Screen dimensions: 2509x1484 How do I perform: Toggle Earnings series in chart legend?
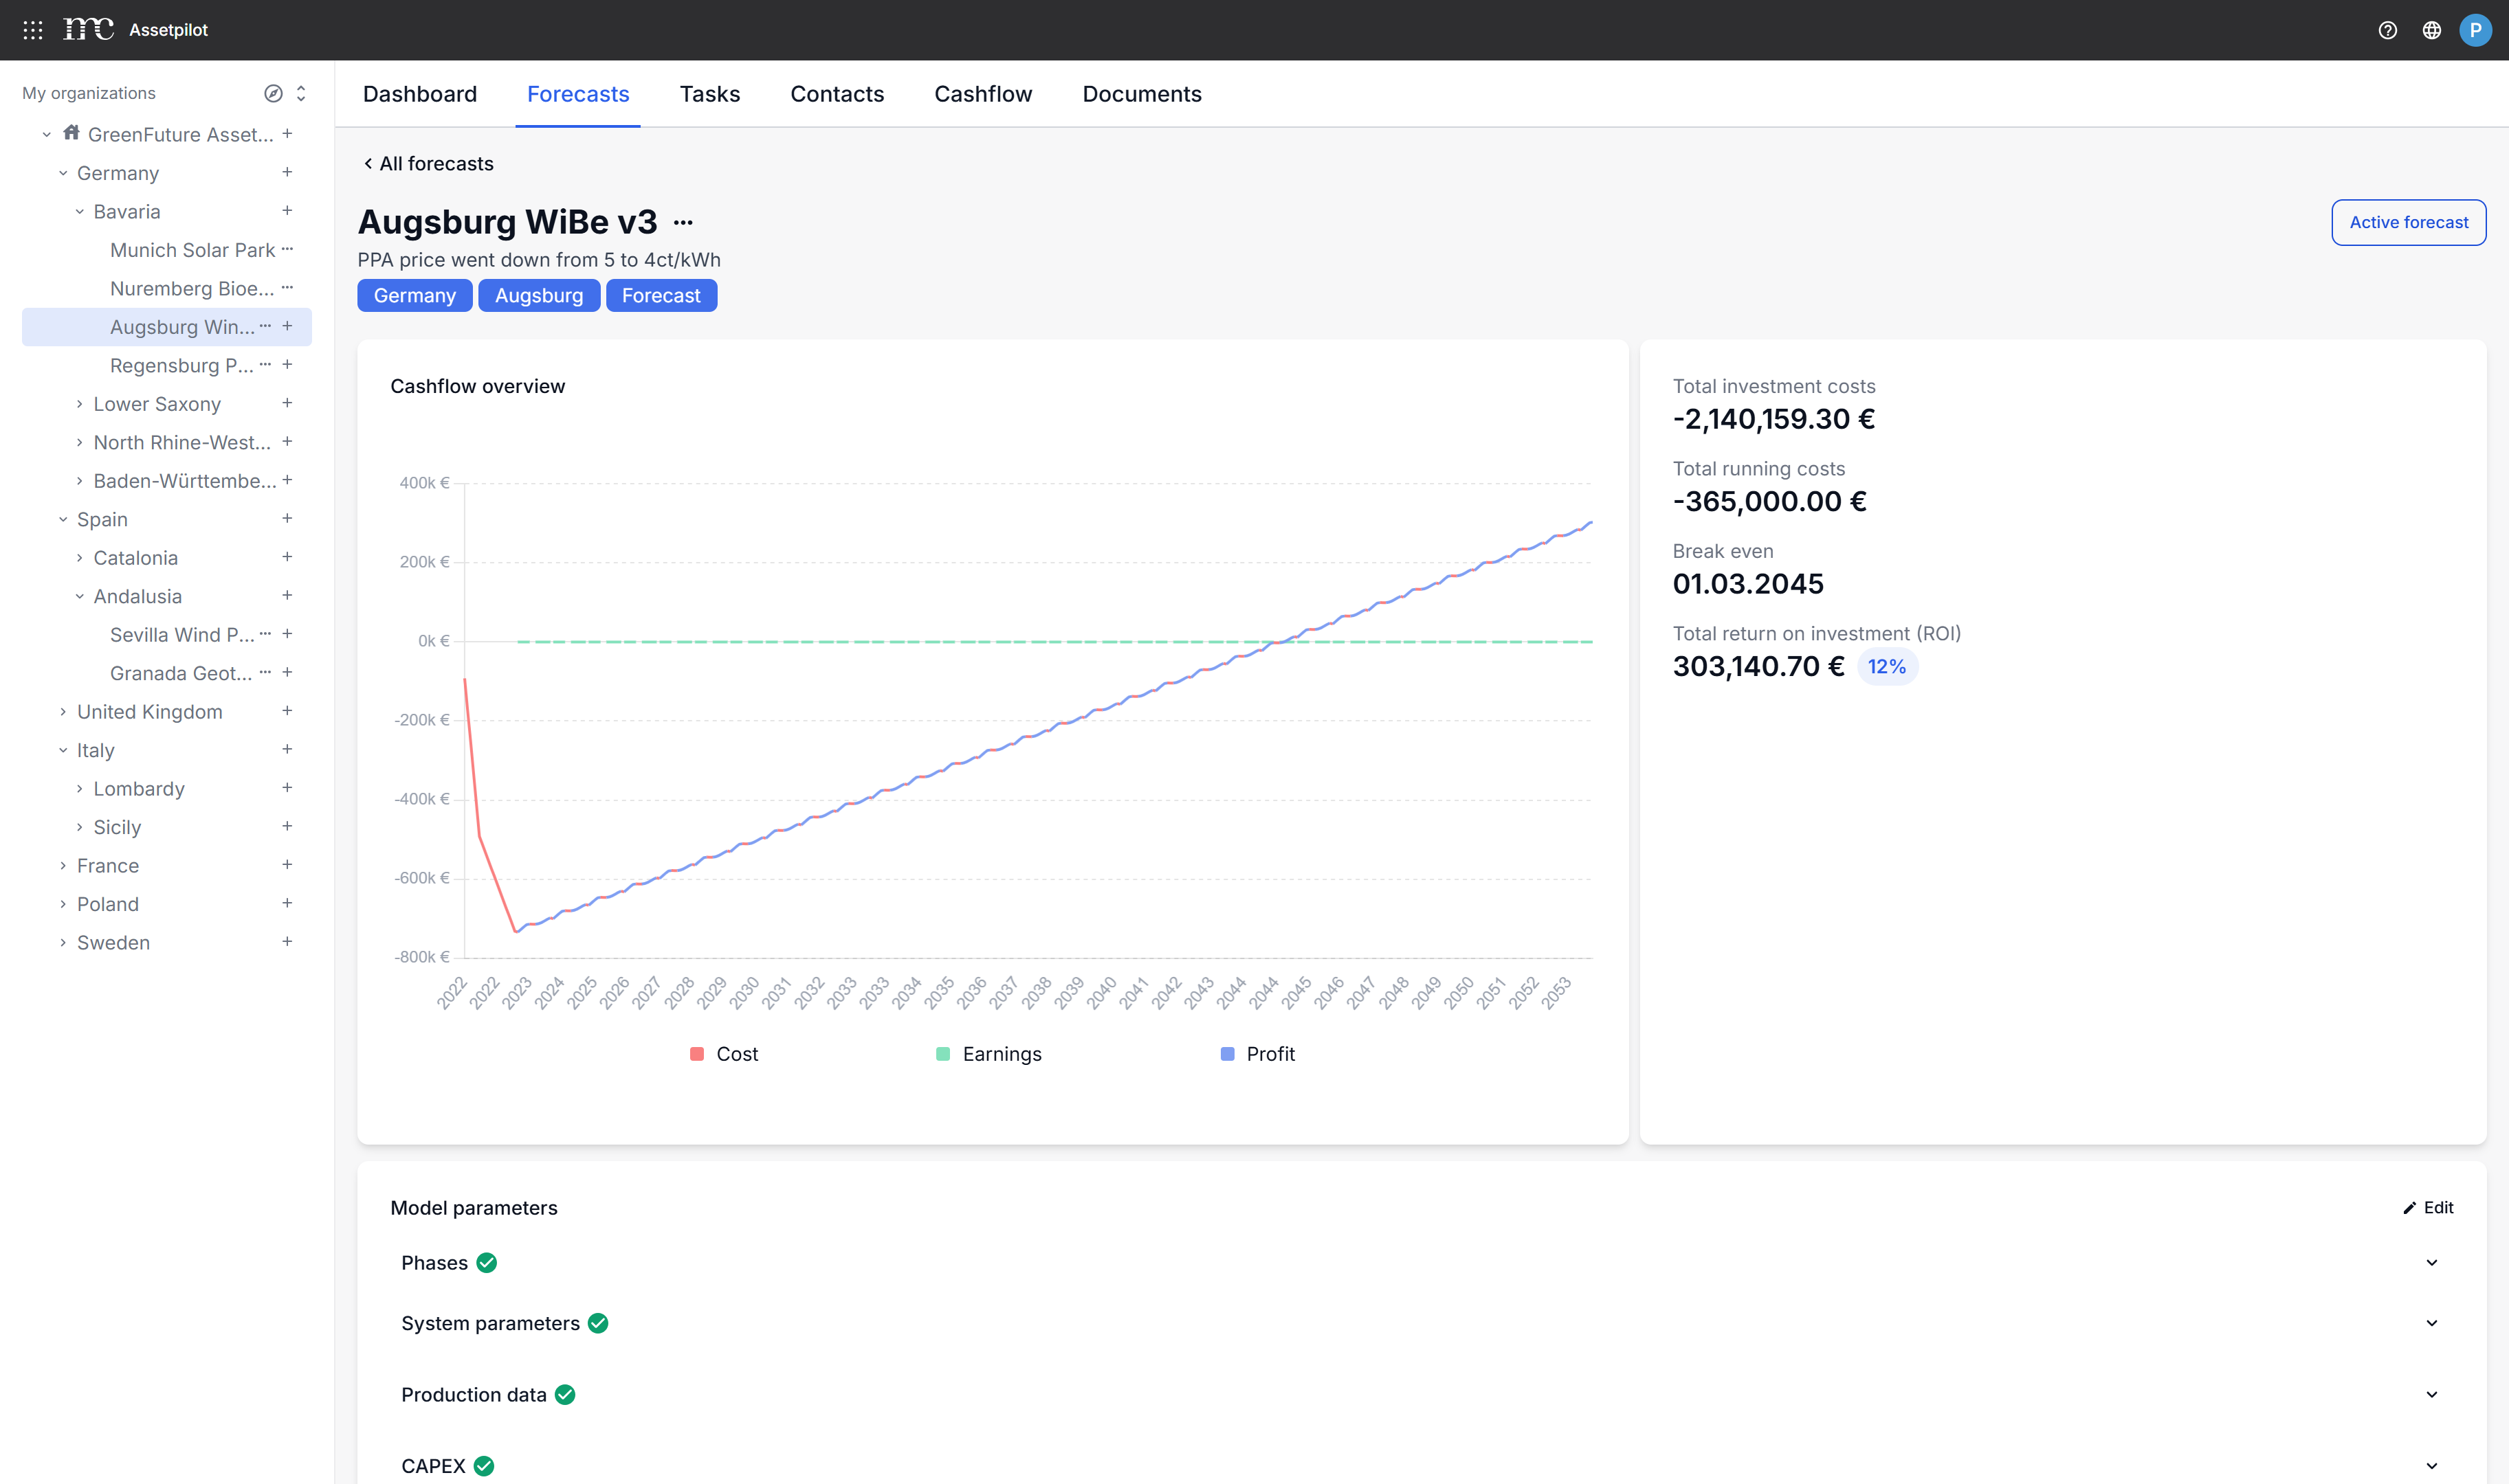[988, 1054]
